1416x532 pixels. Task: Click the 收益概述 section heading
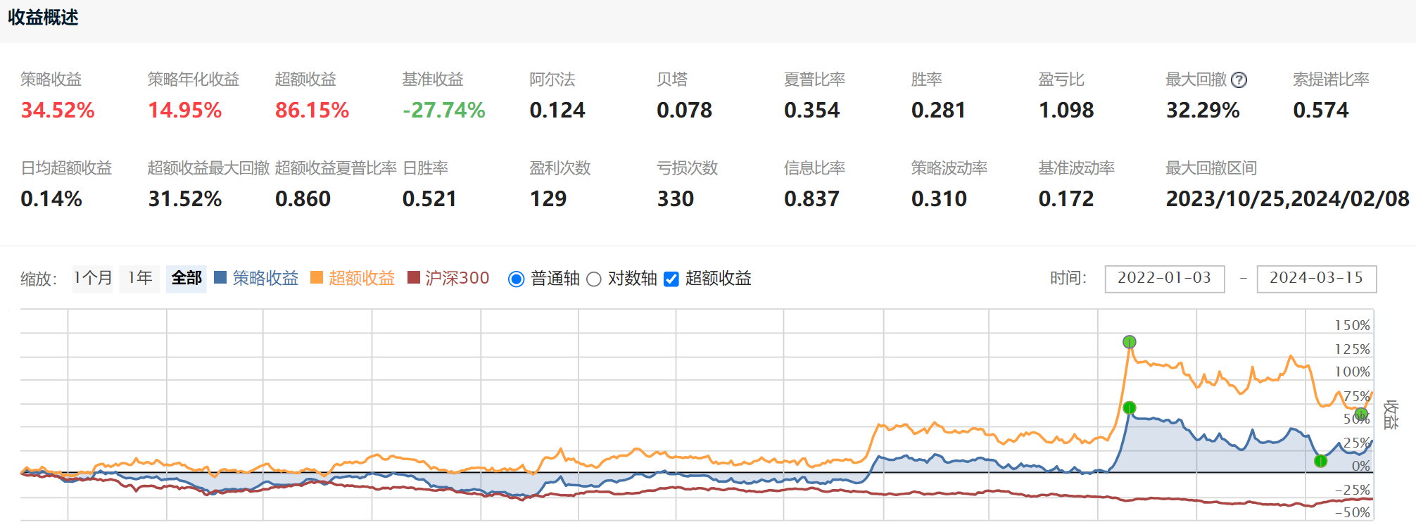[43, 18]
